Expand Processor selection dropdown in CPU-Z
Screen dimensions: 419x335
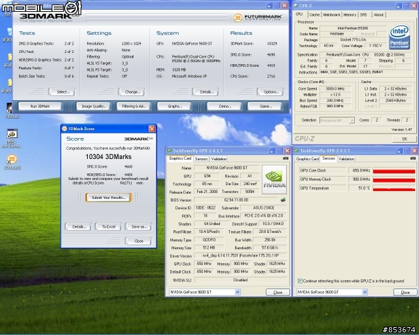pos(352,120)
